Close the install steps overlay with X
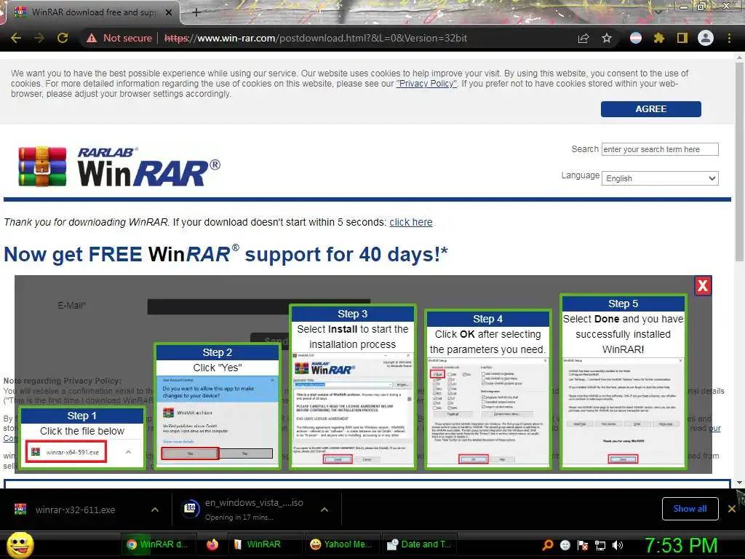The image size is (745, 559). coord(703,285)
